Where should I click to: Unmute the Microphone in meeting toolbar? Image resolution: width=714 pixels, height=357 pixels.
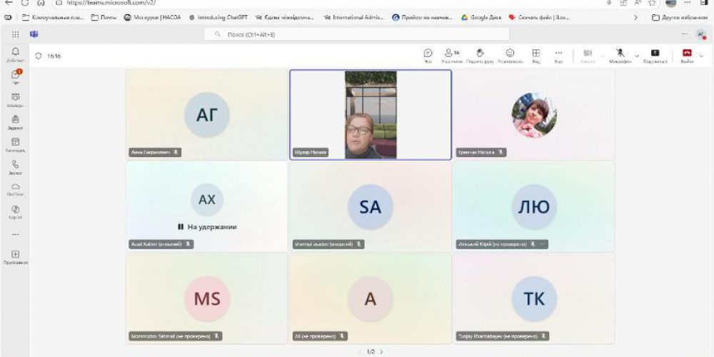pyautogui.click(x=620, y=56)
